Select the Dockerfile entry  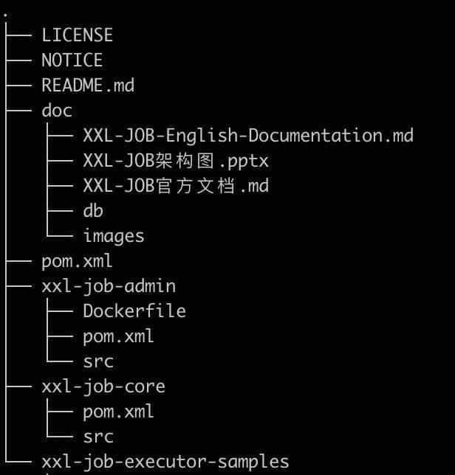(134, 311)
